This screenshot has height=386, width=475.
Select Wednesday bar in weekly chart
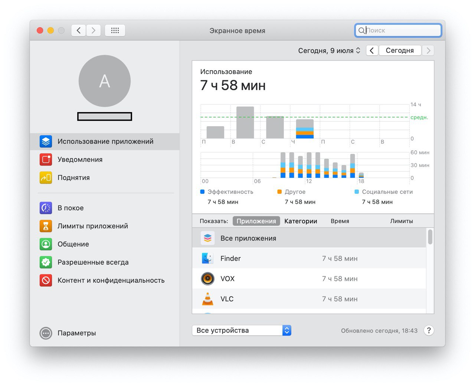(x=275, y=127)
